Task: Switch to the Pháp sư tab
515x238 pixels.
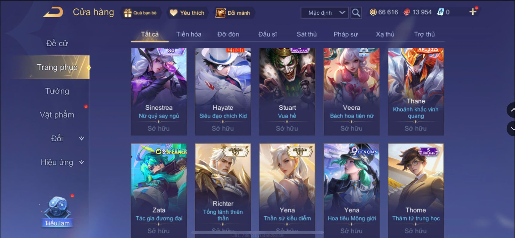Action: tap(346, 34)
